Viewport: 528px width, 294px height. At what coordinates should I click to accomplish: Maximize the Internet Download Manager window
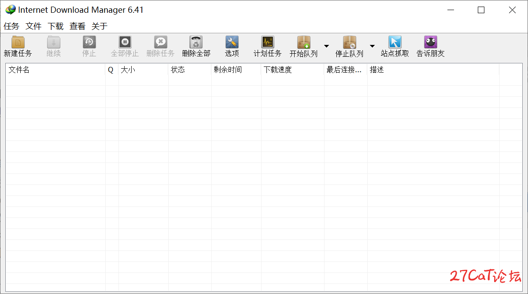(x=481, y=10)
